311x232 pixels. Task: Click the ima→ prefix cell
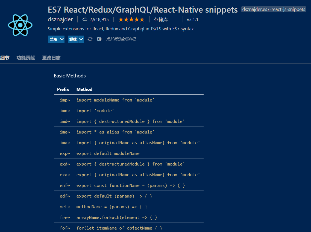[65, 143]
